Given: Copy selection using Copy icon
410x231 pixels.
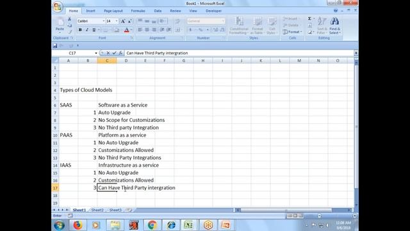Looking at the screenshot, I should pyautogui.click(x=70, y=26).
